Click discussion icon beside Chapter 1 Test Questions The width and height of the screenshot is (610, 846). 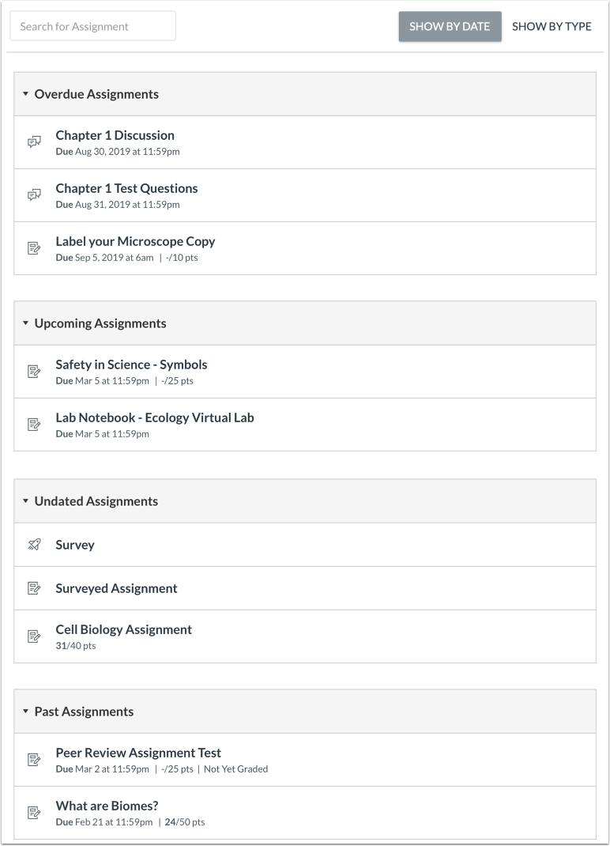tap(34, 195)
